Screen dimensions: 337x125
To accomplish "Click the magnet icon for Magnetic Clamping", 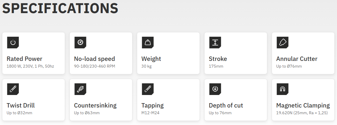I will [282, 89].
